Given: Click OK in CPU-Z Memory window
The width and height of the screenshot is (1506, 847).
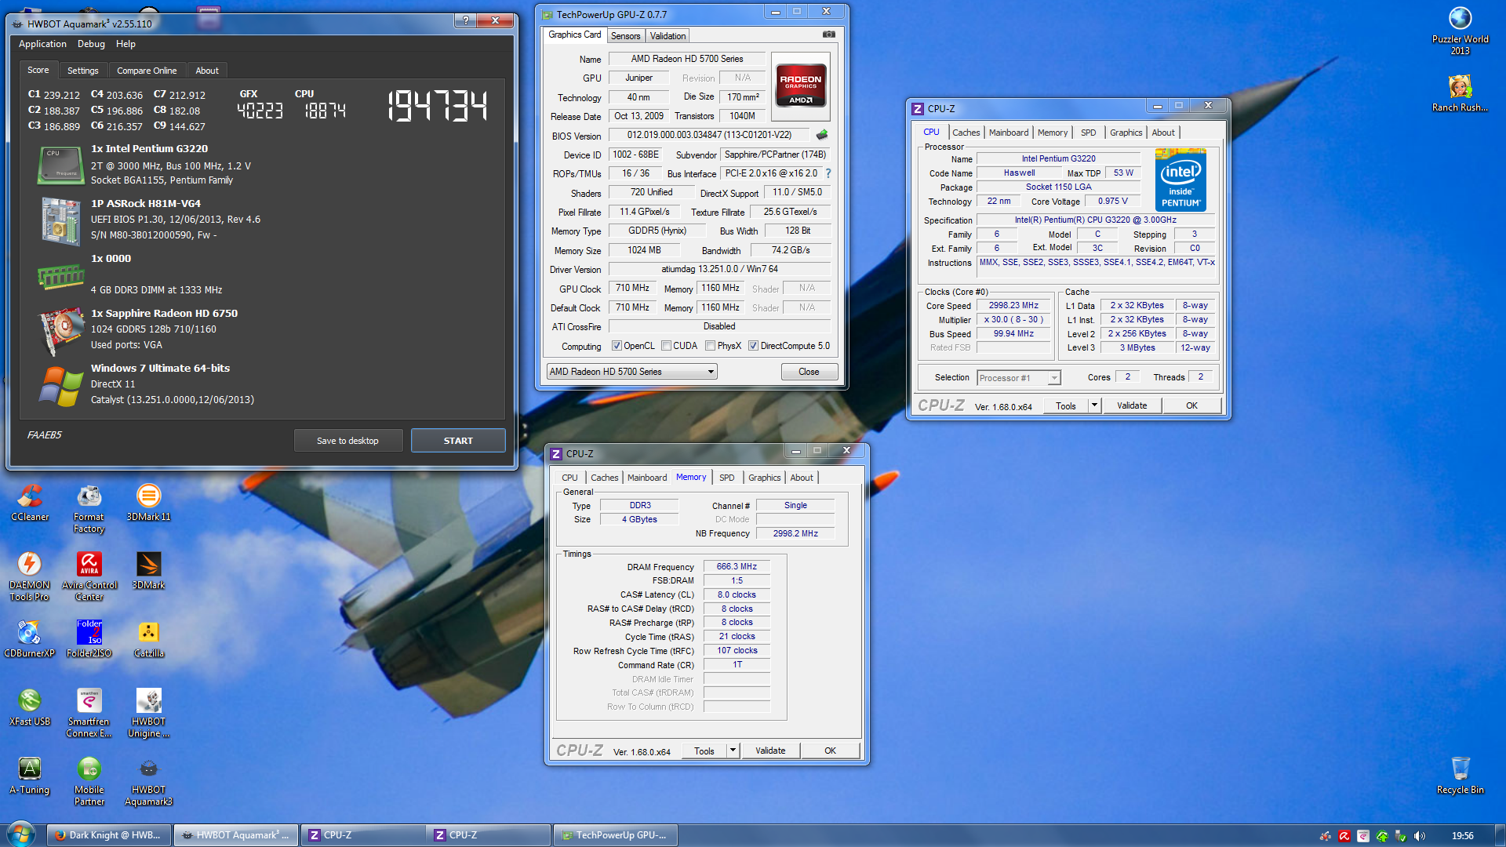Looking at the screenshot, I should [x=830, y=751].
